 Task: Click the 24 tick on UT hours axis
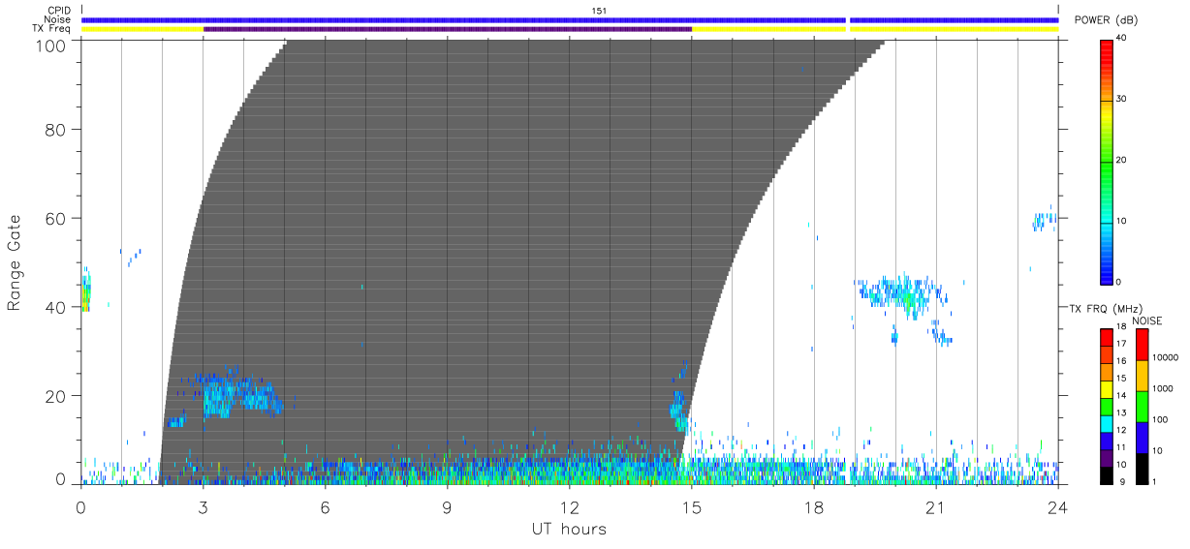[1057, 506]
